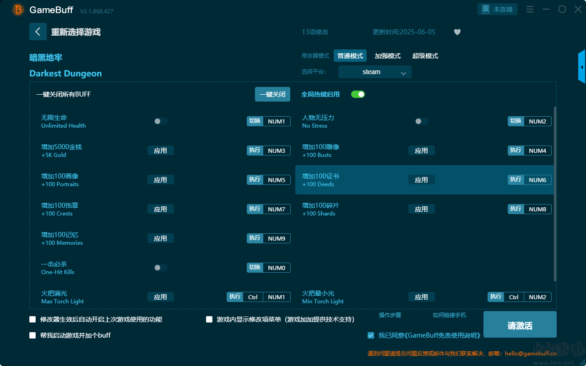
Task: Click the 切换 label beside NUM1
Action: 255,121
